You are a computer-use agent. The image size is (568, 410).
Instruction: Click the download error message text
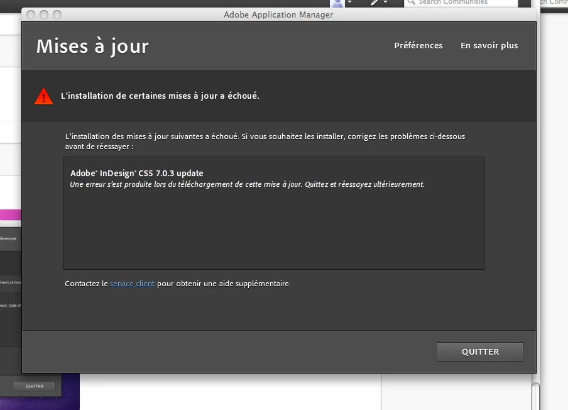247,184
